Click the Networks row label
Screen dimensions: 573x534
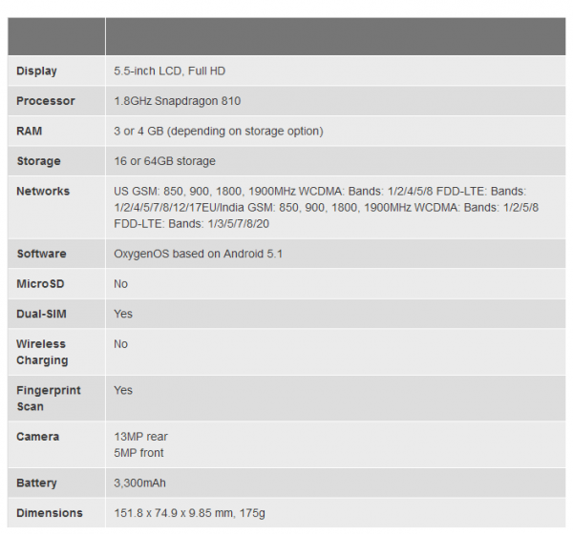pyautogui.click(x=43, y=192)
